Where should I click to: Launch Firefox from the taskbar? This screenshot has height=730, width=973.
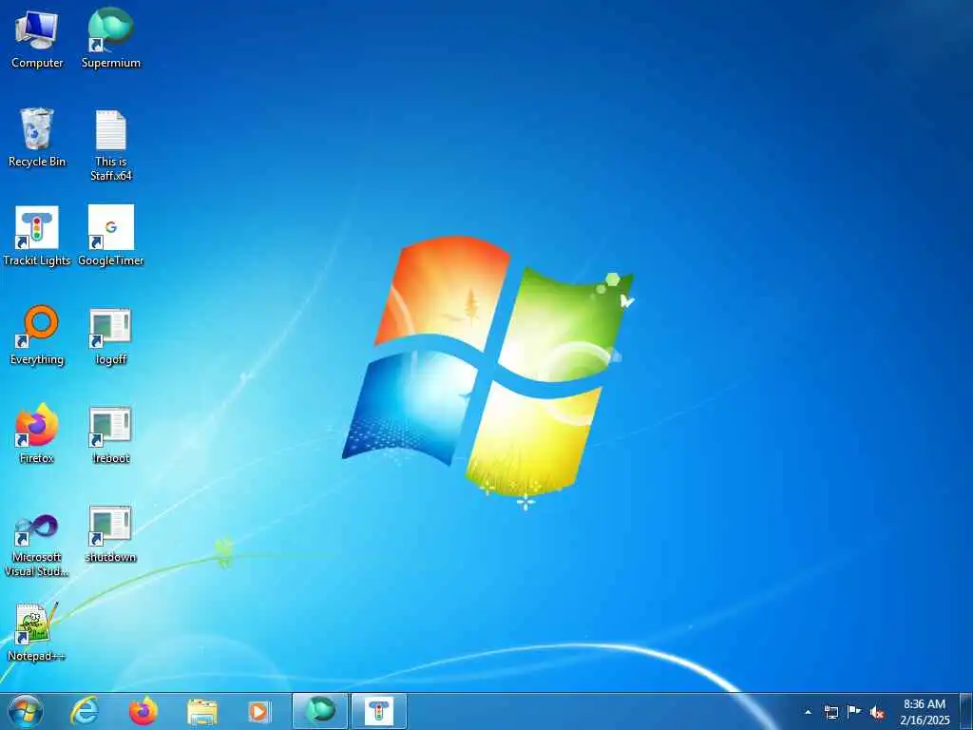143,711
